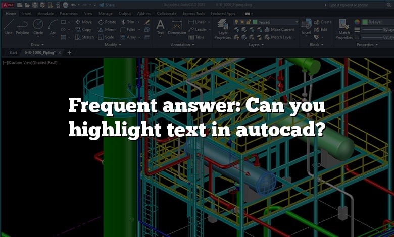Image resolution: width=394 pixels, height=237 pixels.
Task: Click Create block
Action: tap(323, 22)
